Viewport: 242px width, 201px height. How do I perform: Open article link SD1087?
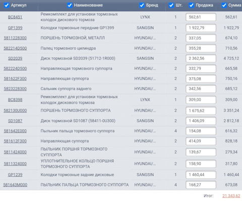click(x=15, y=121)
